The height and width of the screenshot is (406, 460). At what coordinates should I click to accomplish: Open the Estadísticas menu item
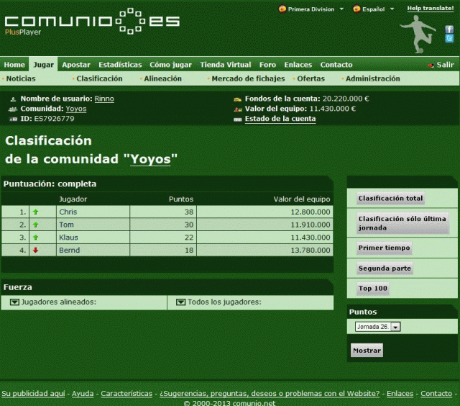tap(120, 65)
